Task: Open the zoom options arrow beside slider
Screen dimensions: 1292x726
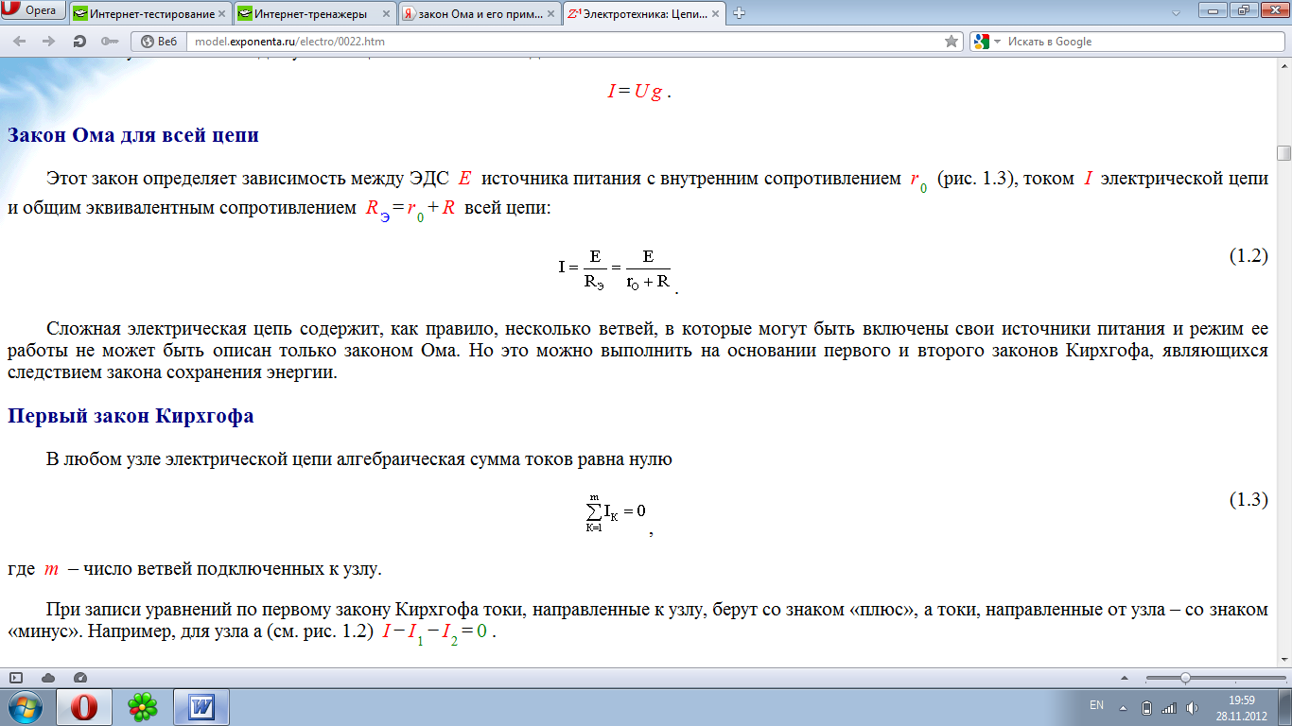Action: [x=1125, y=678]
